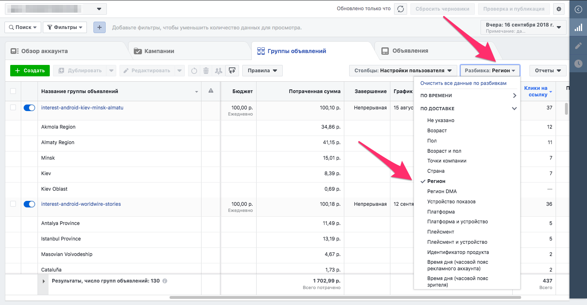Viewport: 587px width, 305px height.
Task: Open account settings gear icon
Action: tap(559, 9)
